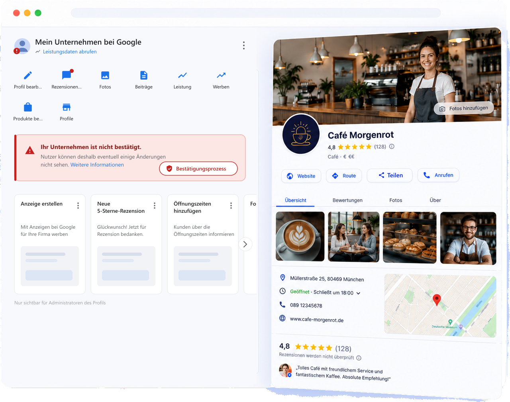This screenshot has height=402, width=510.
Task: Click the Website button
Action: click(301, 176)
